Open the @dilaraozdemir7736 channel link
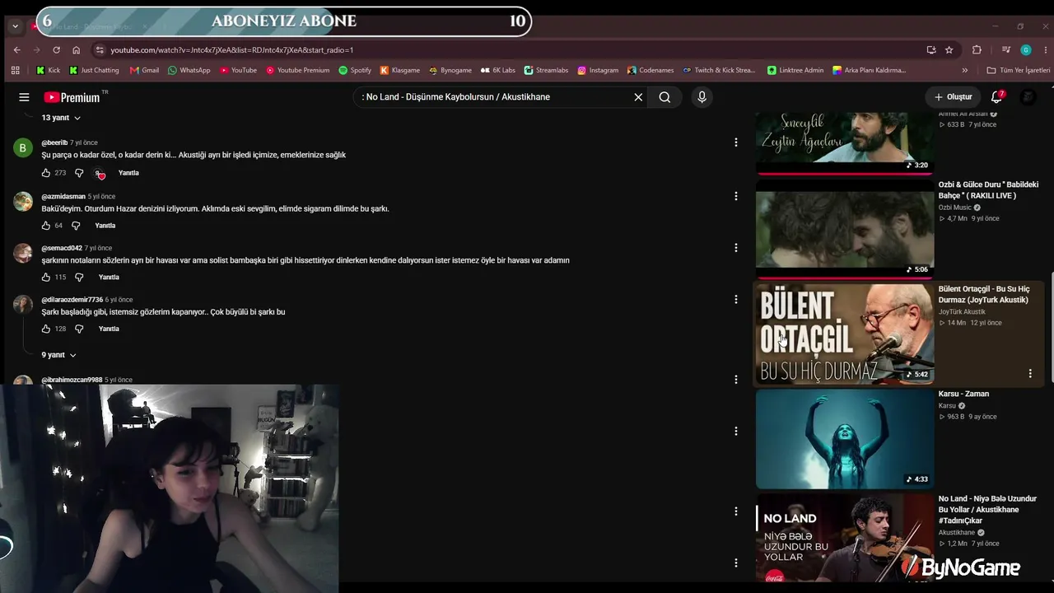This screenshot has height=593, width=1054. pos(72,300)
